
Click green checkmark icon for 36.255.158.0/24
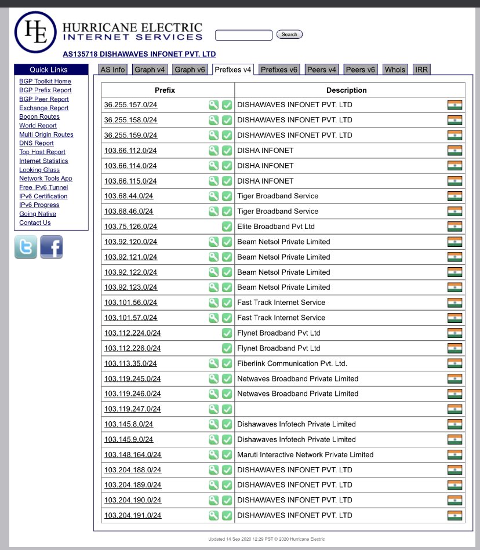coord(227,120)
